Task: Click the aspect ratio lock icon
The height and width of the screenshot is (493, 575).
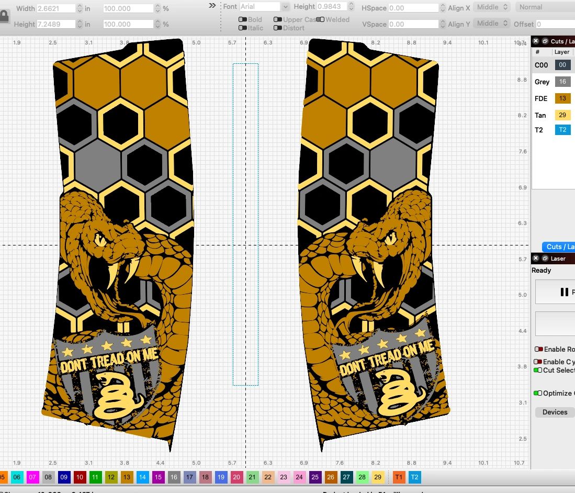Action: (x=4, y=16)
